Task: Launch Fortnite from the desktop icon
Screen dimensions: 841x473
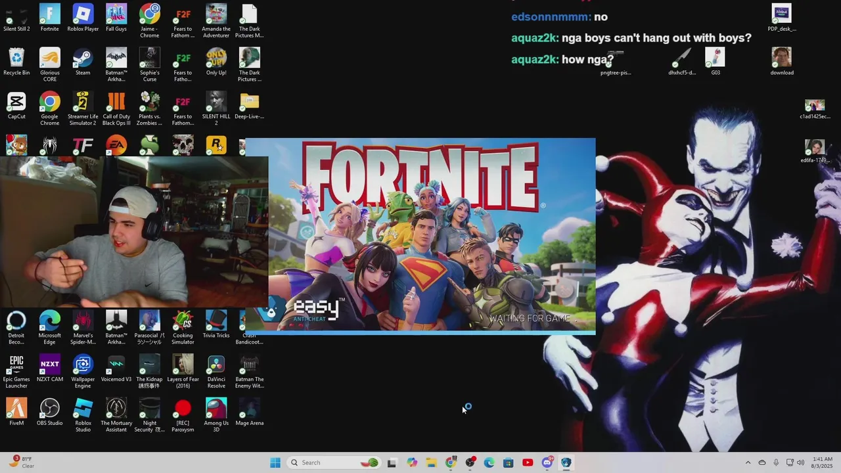Action: click(50, 18)
